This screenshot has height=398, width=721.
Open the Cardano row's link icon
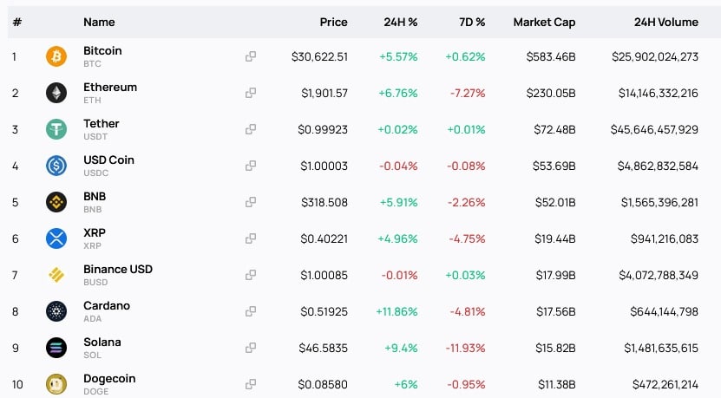point(251,311)
